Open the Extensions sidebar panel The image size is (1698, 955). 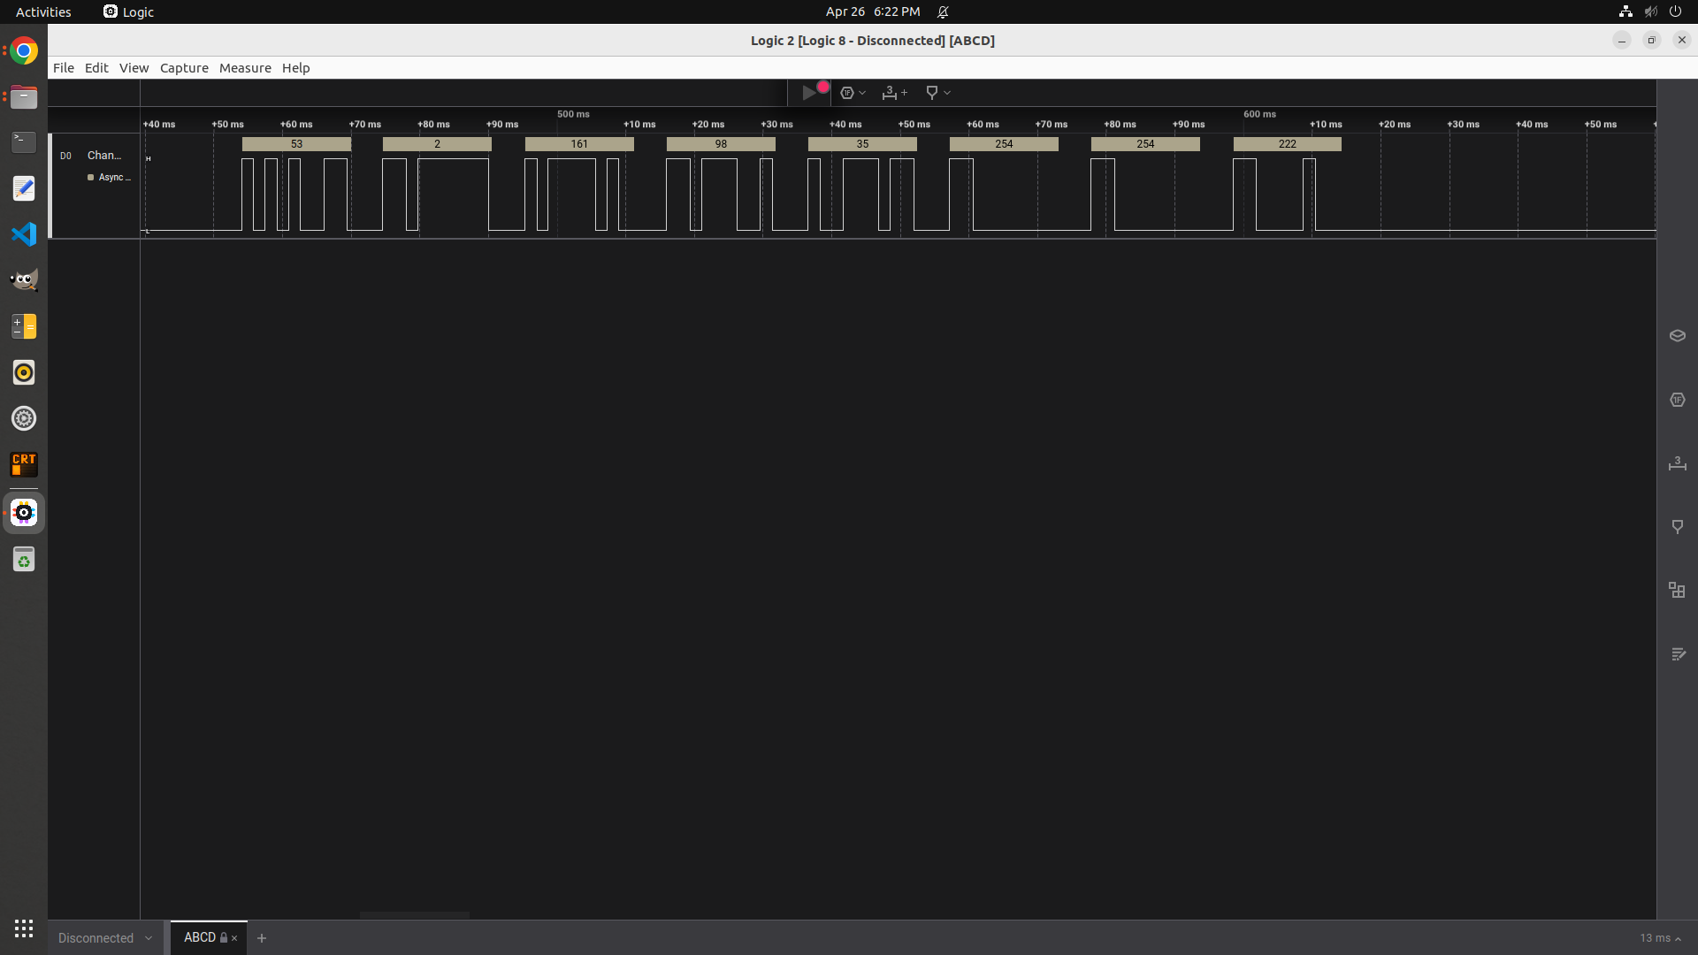(1677, 590)
